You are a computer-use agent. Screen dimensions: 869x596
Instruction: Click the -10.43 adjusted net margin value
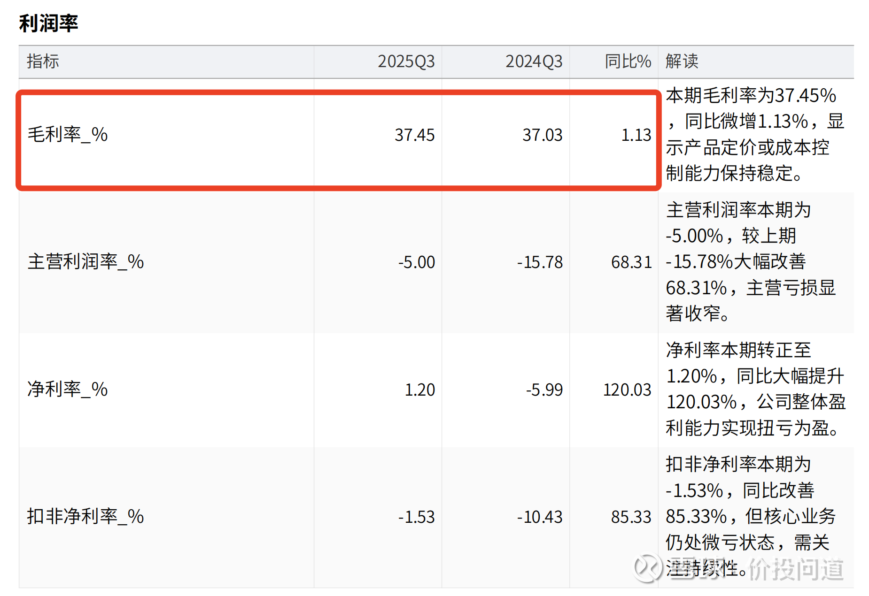click(540, 517)
